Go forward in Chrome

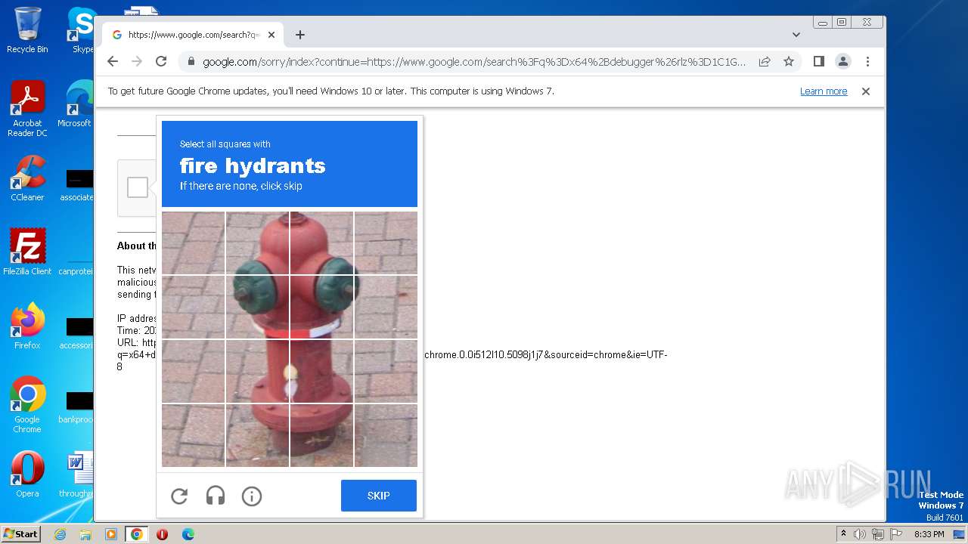tap(137, 61)
